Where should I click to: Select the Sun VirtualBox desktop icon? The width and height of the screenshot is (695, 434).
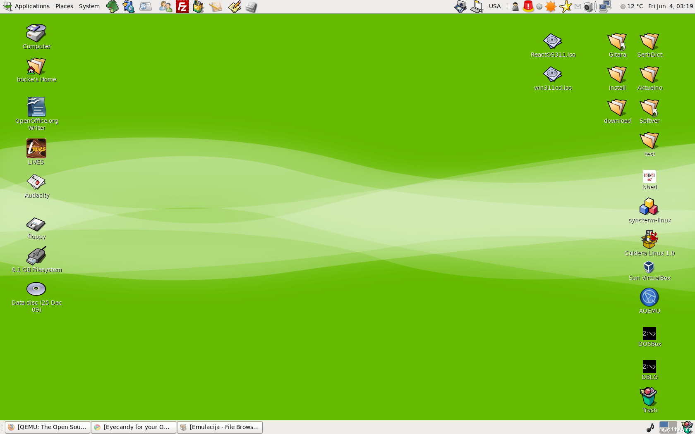tap(649, 271)
